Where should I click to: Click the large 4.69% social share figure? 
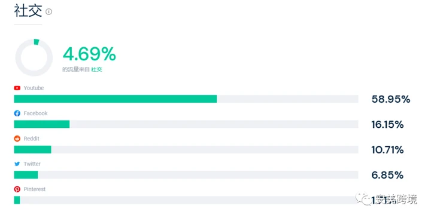(x=89, y=54)
